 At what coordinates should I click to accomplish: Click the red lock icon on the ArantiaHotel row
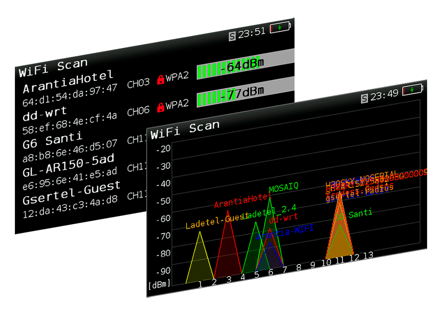pos(161,79)
